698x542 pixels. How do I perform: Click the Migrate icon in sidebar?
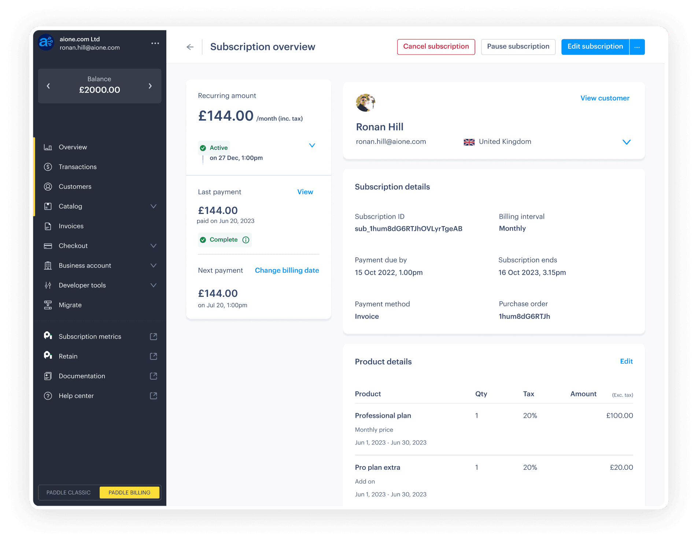tap(48, 305)
